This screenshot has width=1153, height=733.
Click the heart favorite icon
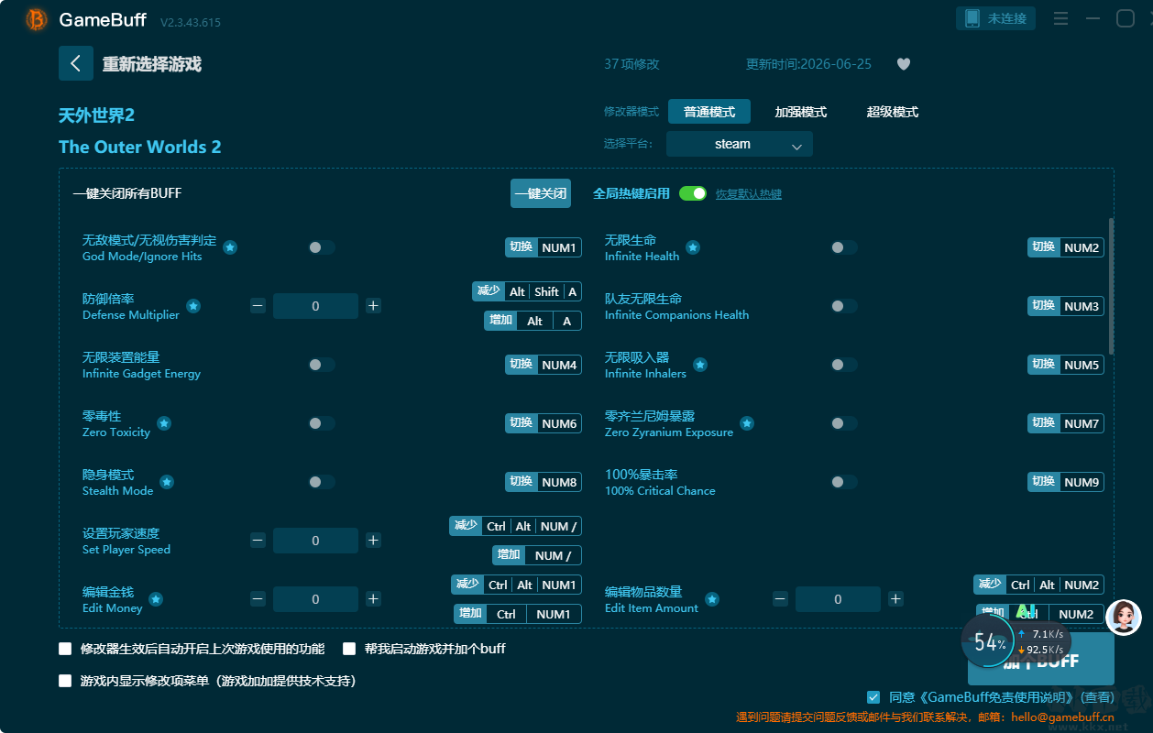click(903, 64)
